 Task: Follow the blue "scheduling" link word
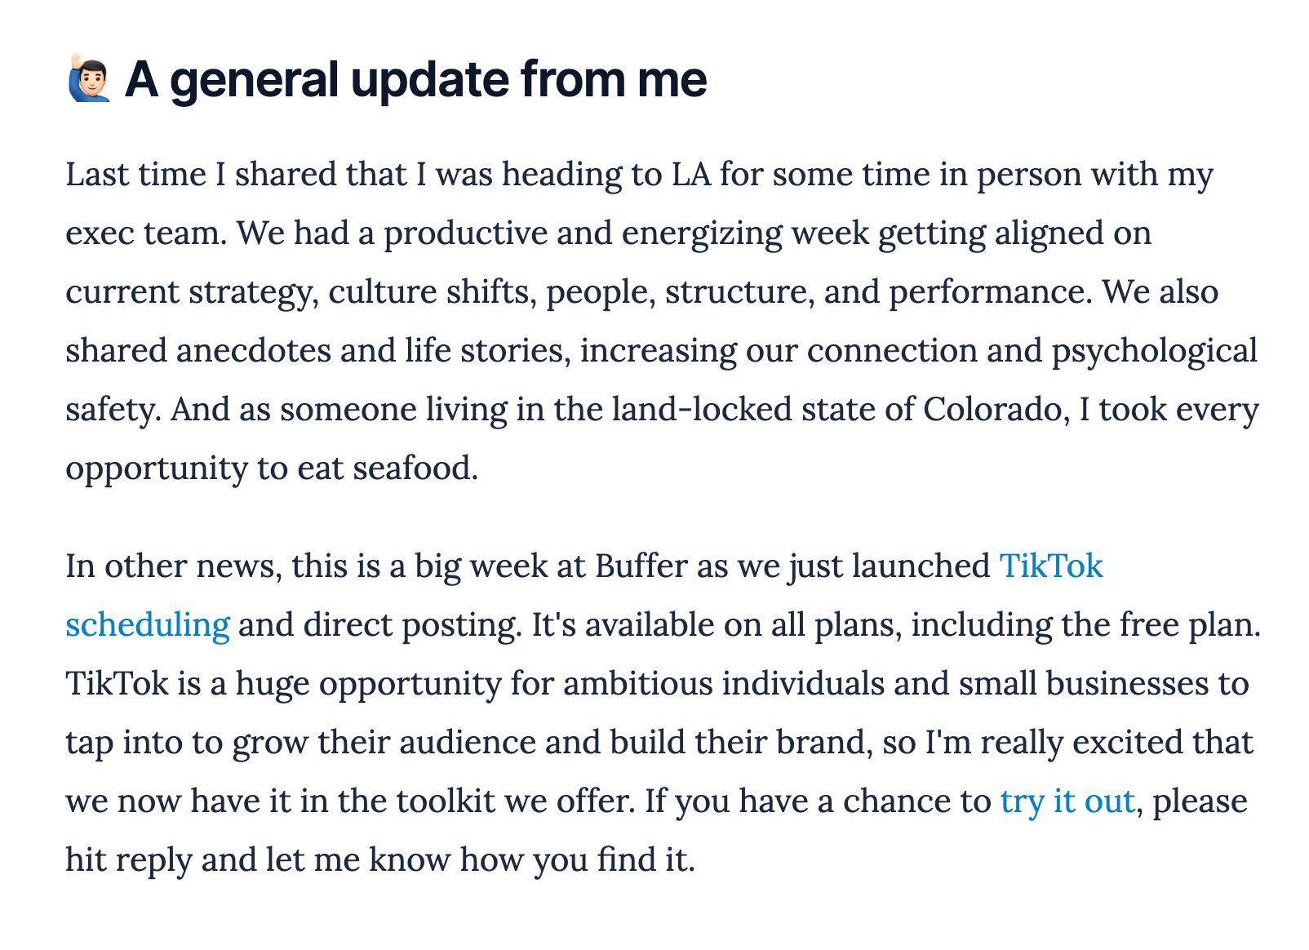[148, 625]
